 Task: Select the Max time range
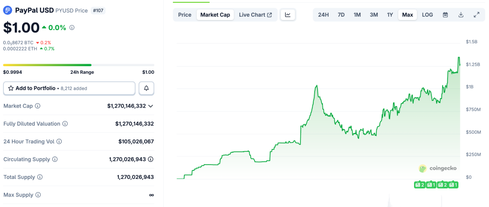407,15
